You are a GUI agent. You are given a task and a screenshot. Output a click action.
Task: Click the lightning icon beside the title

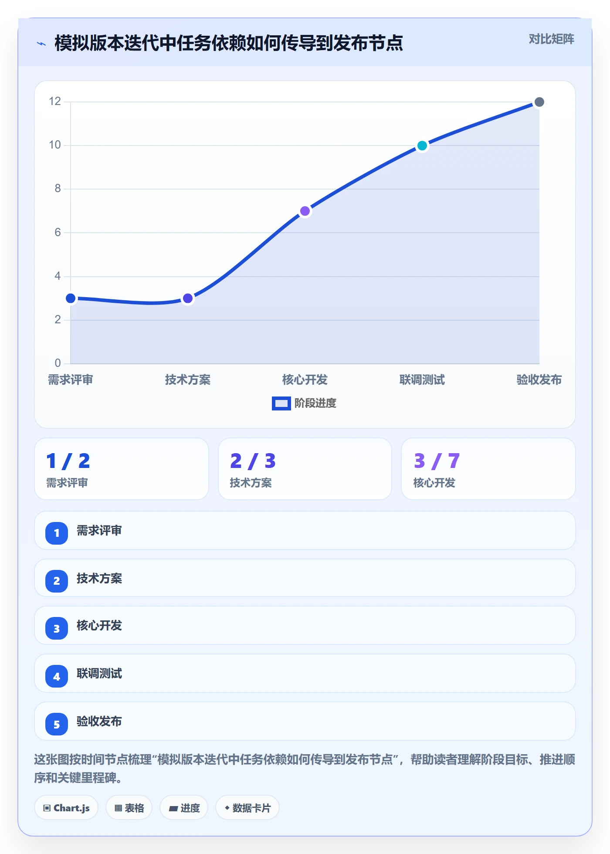point(41,44)
